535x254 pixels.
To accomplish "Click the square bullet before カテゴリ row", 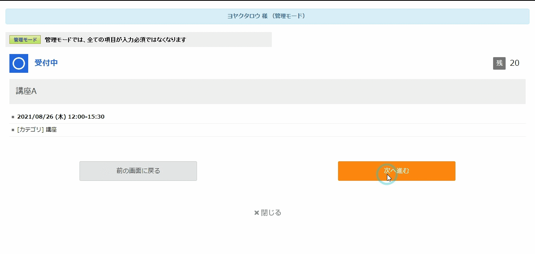I will click(x=13, y=130).
